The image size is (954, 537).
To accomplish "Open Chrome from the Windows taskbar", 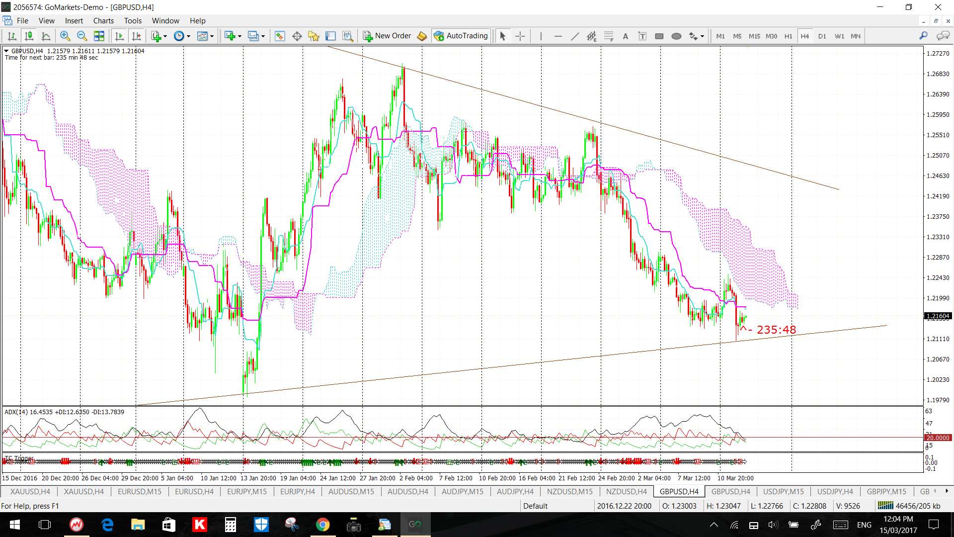I will tap(322, 525).
